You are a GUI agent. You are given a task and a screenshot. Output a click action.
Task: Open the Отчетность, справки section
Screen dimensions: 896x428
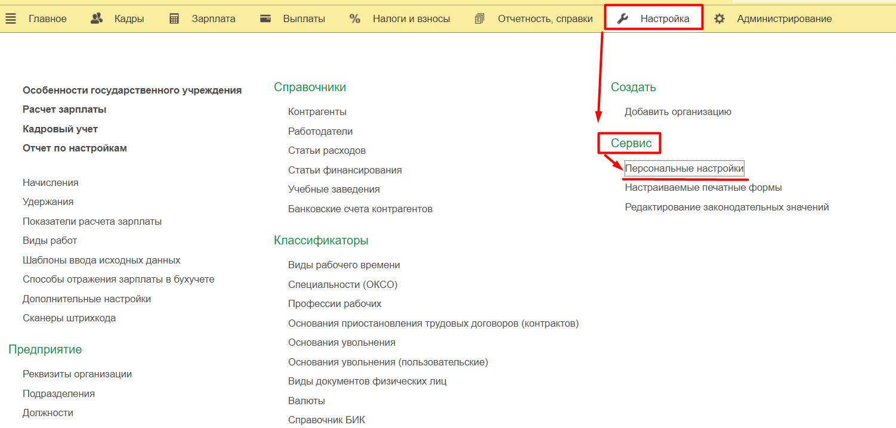(x=545, y=18)
